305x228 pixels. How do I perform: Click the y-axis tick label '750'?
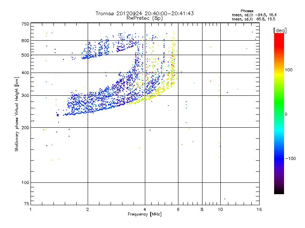tap(25, 24)
